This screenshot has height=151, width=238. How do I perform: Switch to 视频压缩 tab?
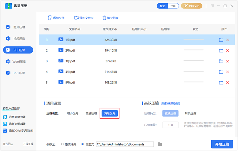click(x=18, y=39)
